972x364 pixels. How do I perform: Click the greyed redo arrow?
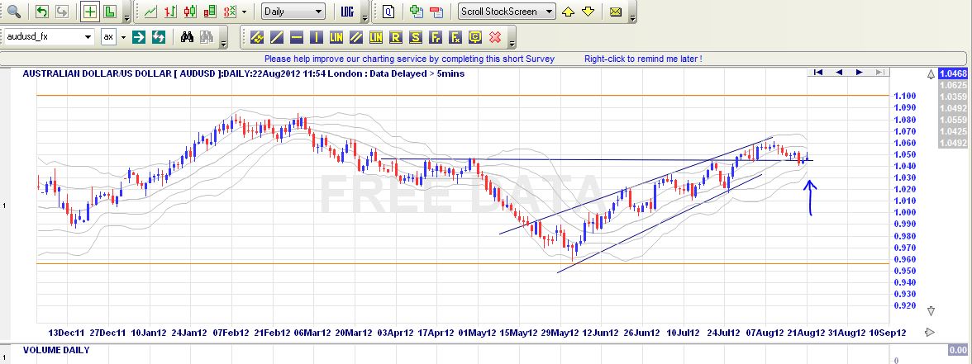pos(62,12)
